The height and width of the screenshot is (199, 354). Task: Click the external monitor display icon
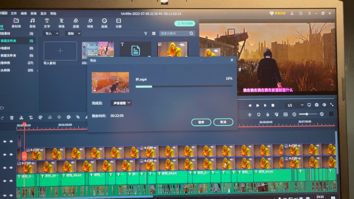pos(309,105)
